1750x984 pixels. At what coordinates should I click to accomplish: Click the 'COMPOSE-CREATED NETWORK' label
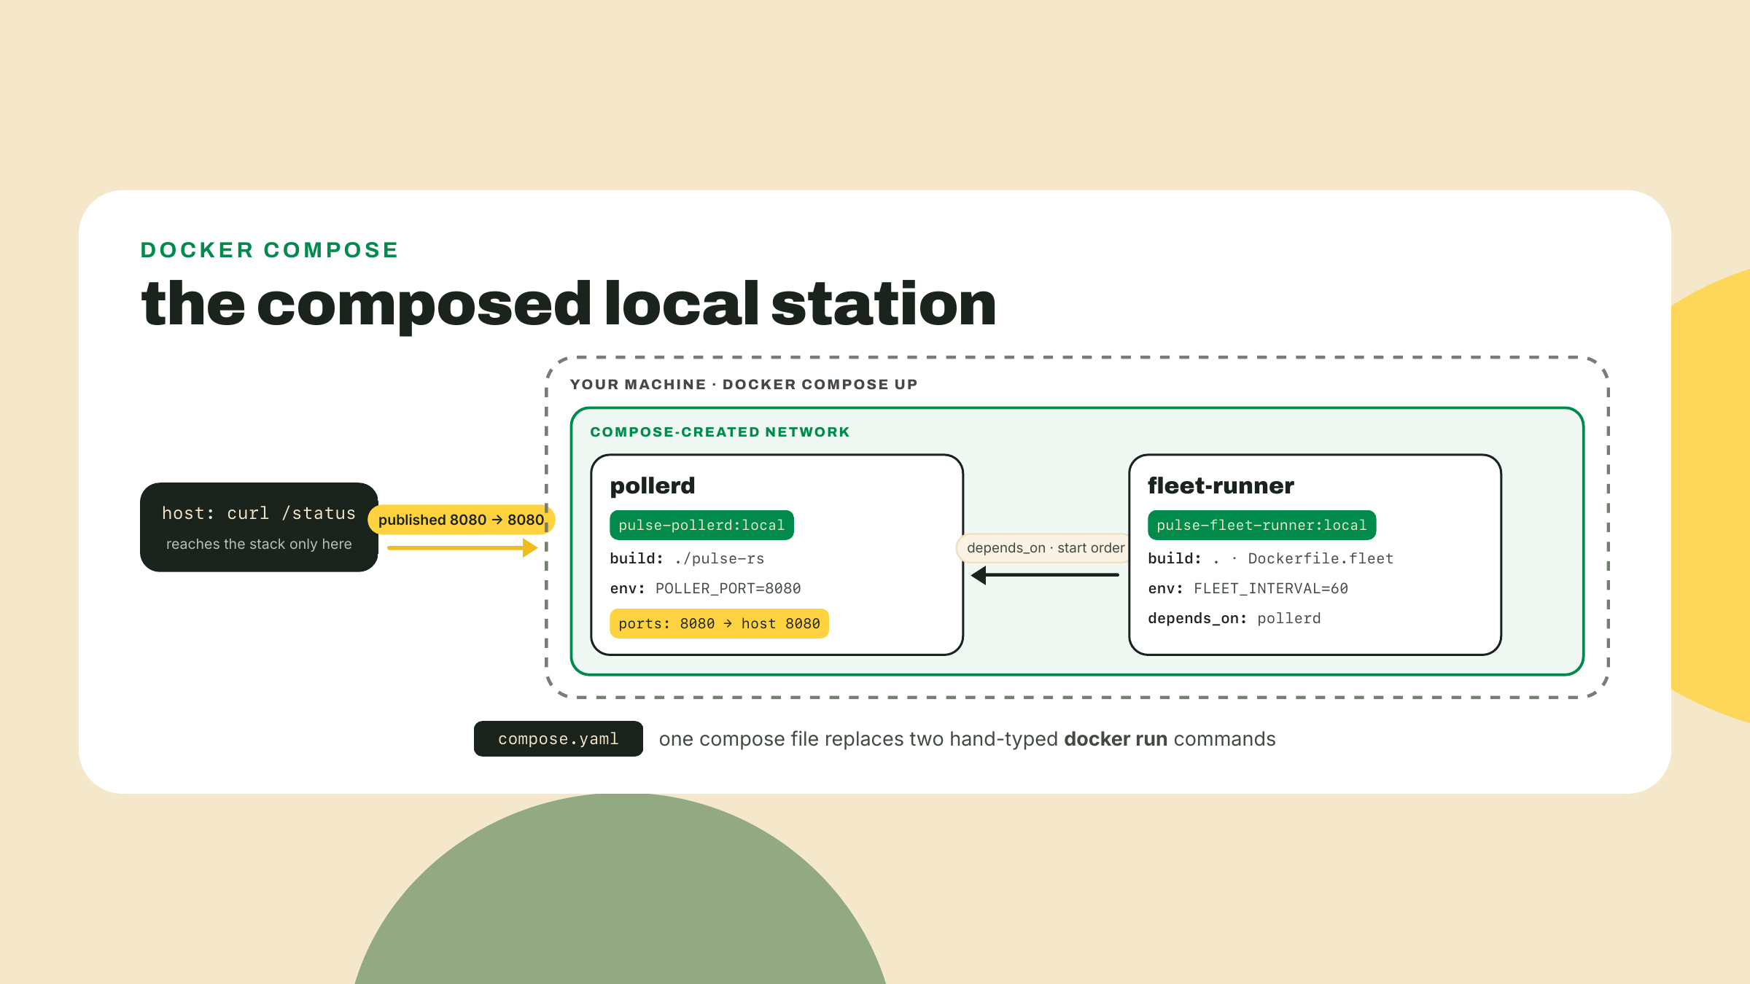[x=720, y=432]
